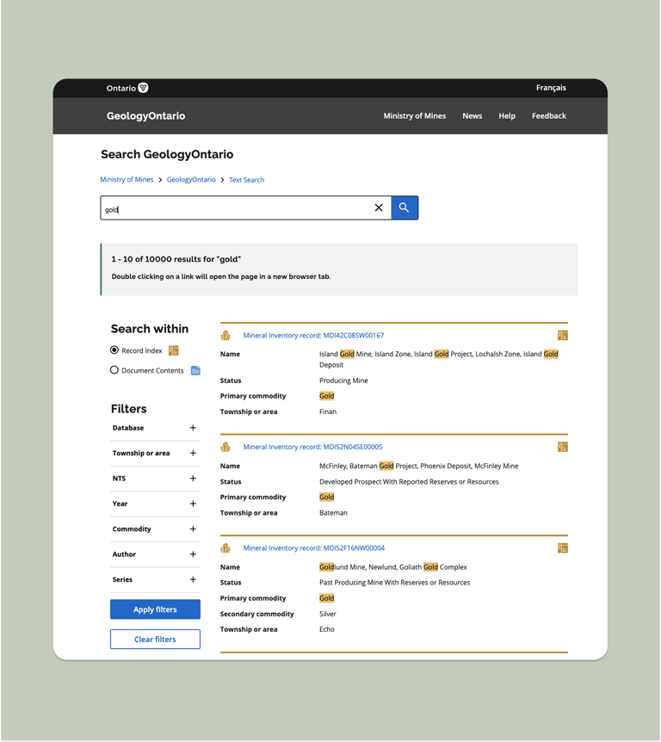The image size is (661, 742).
Task: Open Mineral Inventory record MDI42C08SW00167
Action: click(313, 336)
